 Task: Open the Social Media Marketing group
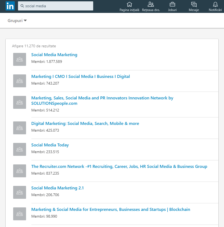pos(54,55)
